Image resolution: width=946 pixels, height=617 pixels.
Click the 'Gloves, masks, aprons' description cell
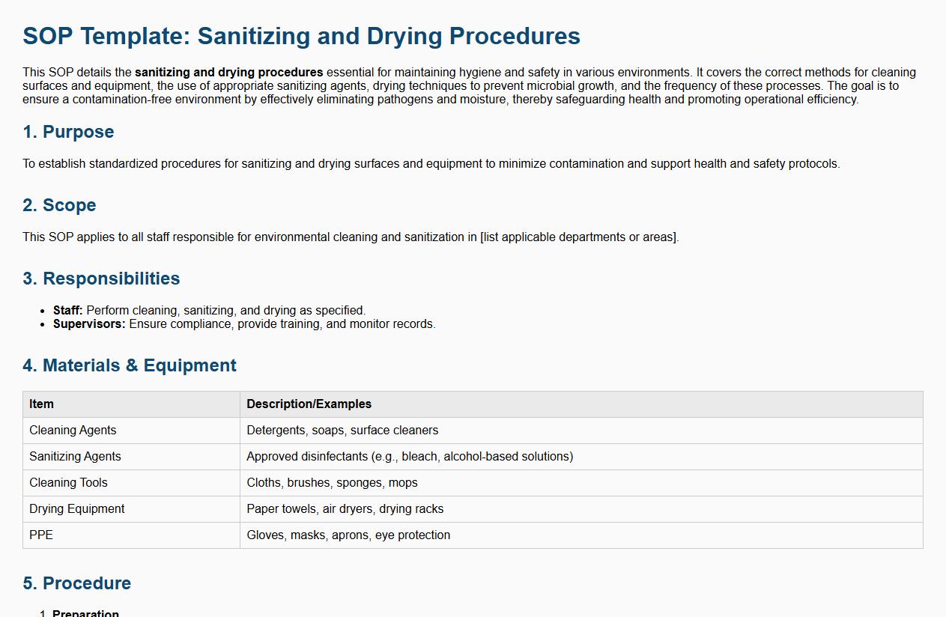click(348, 535)
